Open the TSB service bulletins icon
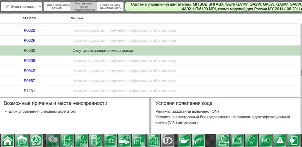Screen dimensions: 302x147 [110, 141]
